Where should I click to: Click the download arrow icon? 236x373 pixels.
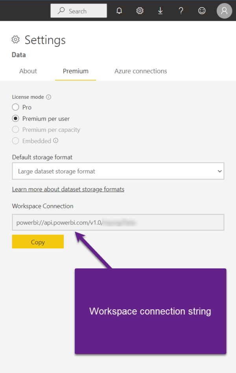[x=160, y=11]
